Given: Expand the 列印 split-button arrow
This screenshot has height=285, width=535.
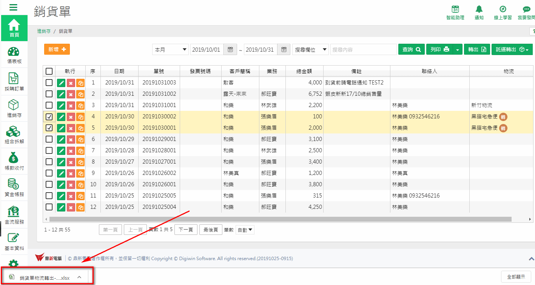Looking at the screenshot, I should (458, 49).
